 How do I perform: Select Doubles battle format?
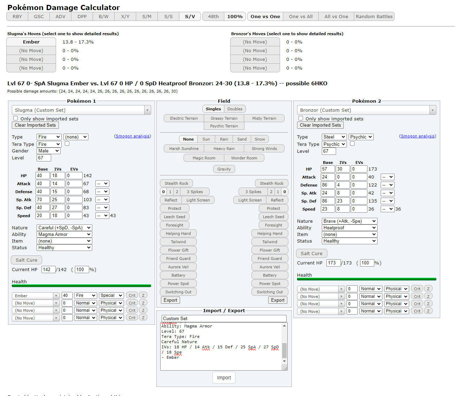pyautogui.click(x=235, y=109)
